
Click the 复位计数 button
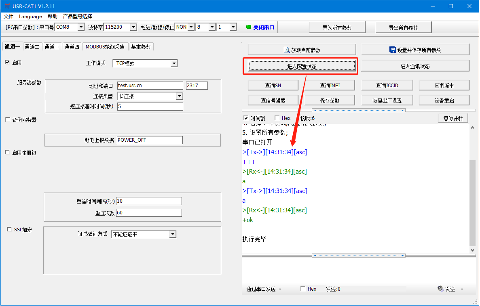tap(453, 119)
